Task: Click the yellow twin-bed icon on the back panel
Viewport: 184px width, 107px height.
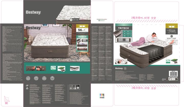Action: click(171, 26)
